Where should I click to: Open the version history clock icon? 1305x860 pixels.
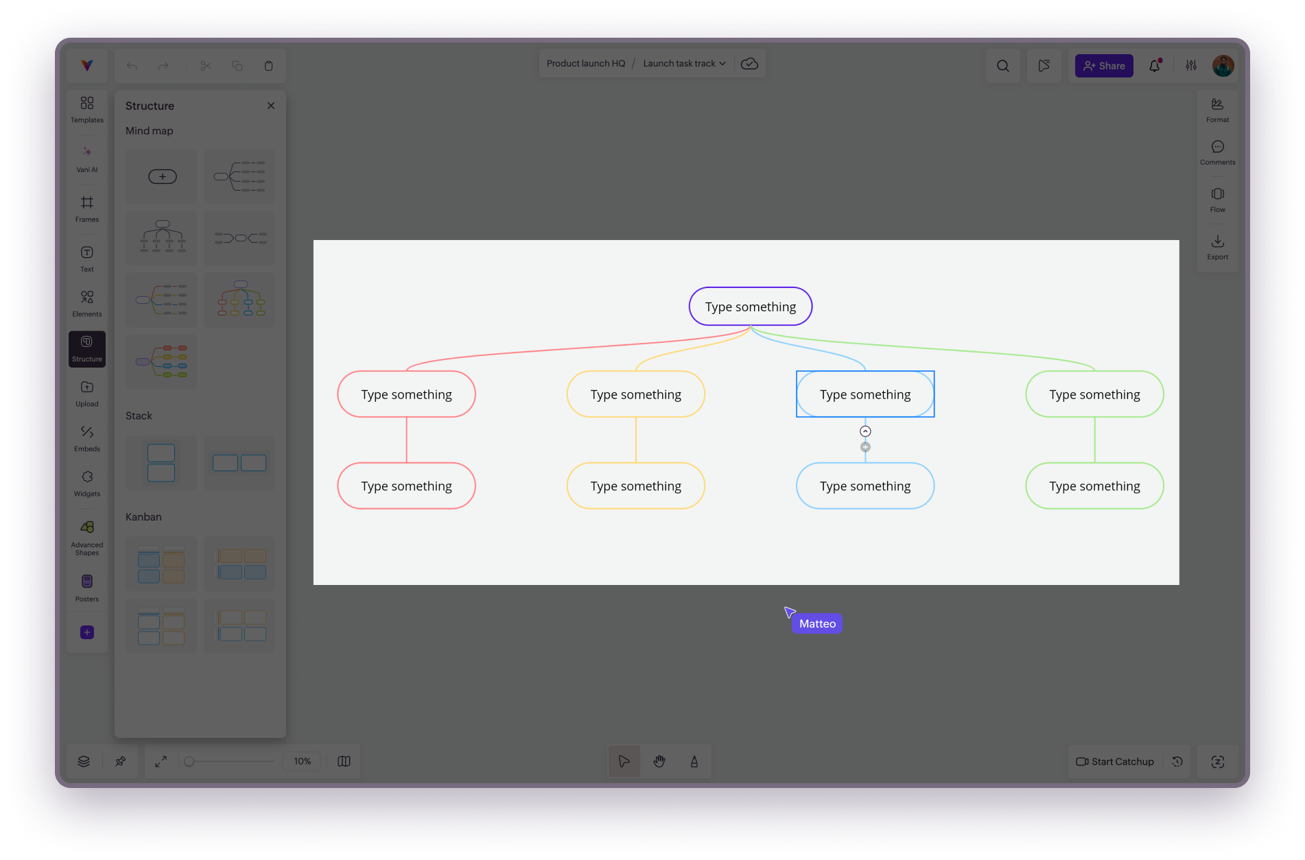point(1177,761)
